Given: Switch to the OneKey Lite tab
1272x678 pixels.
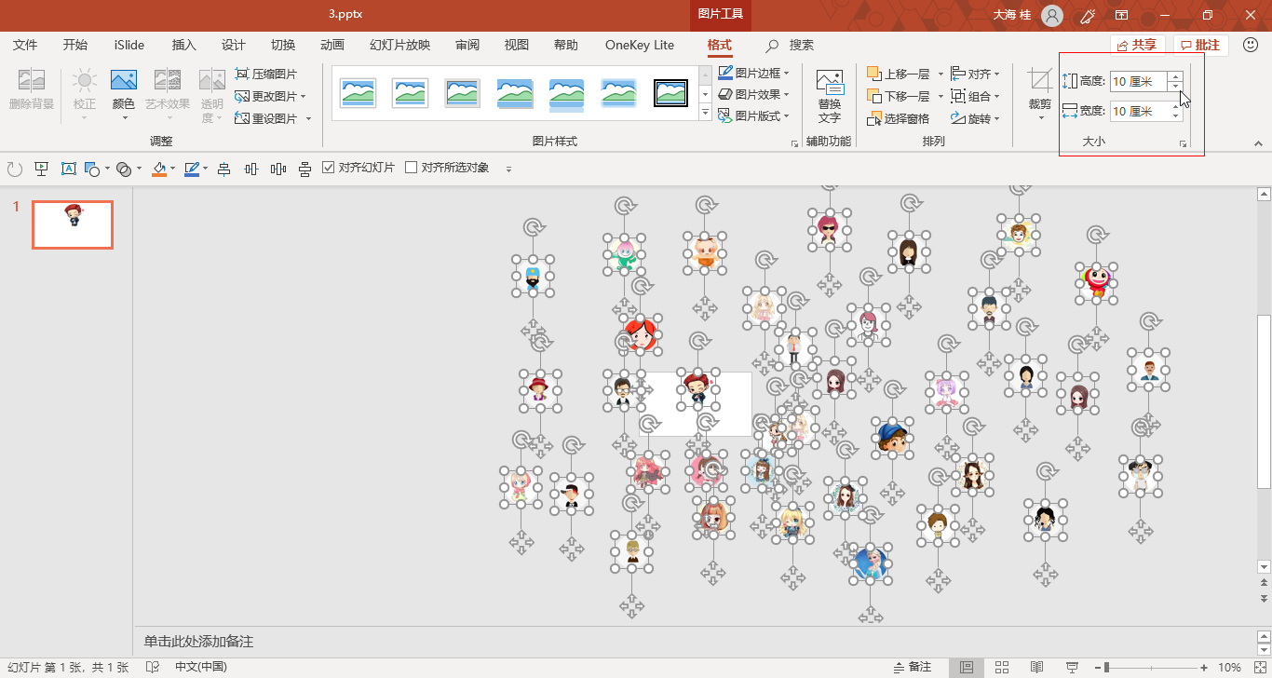Looking at the screenshot, I should pos(640,45).
